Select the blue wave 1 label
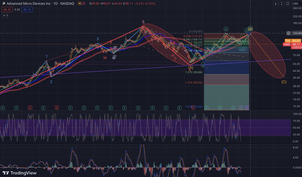Screen dimensions: 302x177 point(47,56)
